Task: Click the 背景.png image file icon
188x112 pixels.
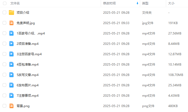Action: coord(11,106)
